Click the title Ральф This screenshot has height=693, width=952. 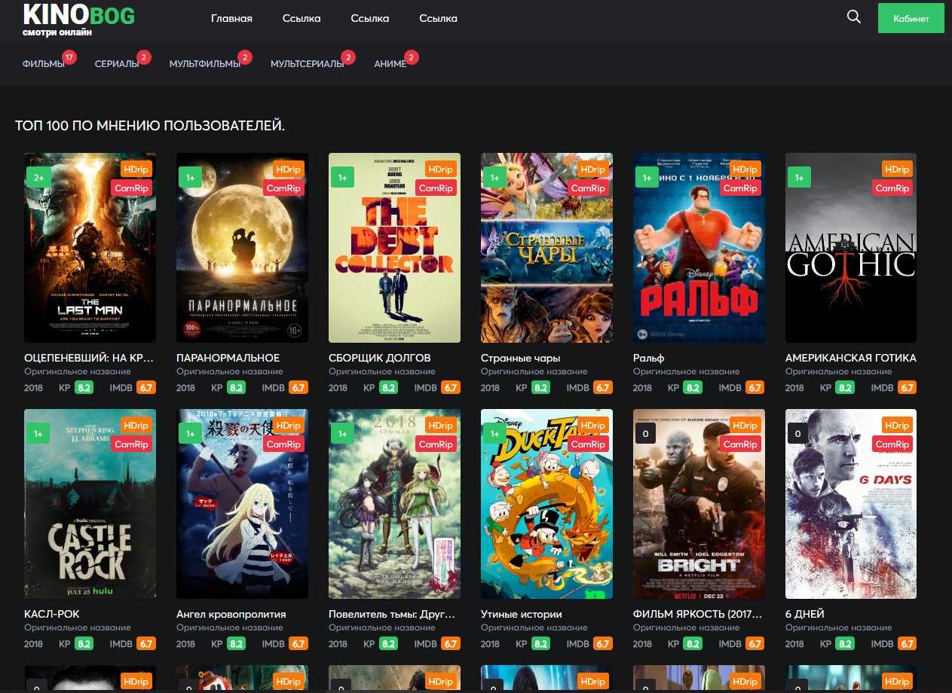648,358
